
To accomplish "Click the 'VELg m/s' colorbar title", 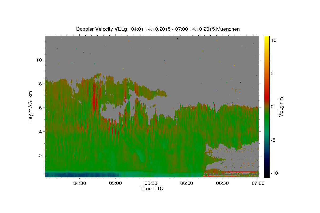I will (281, 107).
